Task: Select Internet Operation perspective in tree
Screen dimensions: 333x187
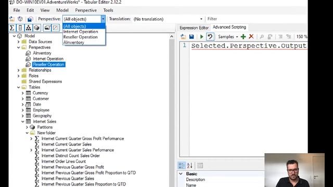Action: 48,59
